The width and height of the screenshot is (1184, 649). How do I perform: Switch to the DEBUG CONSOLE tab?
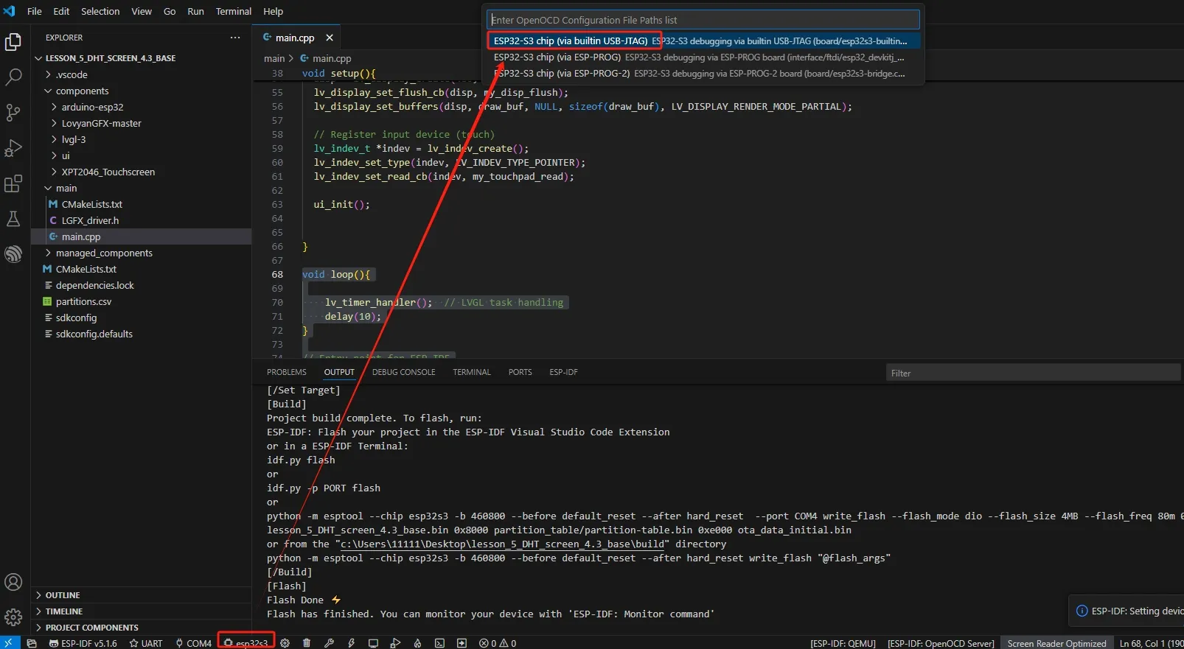tap(403, 372)
